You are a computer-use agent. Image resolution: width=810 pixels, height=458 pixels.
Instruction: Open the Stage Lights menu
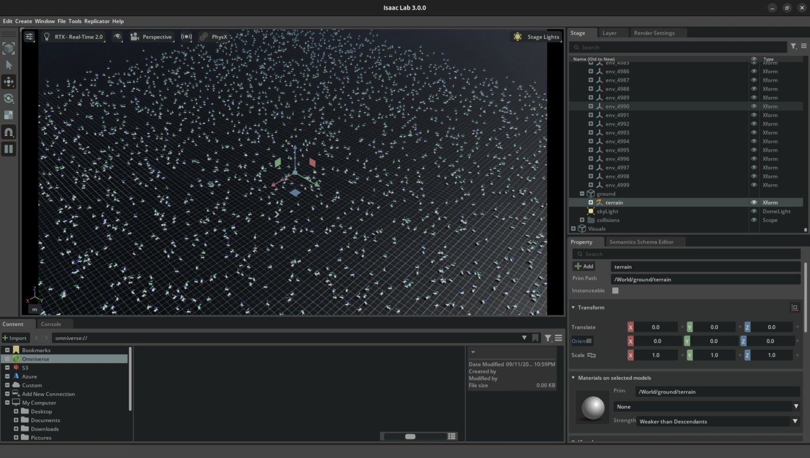tap(536, 36)
